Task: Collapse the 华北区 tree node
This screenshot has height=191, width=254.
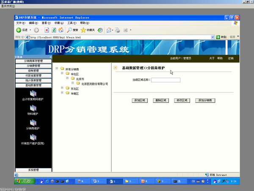Action: coord(62,73)
